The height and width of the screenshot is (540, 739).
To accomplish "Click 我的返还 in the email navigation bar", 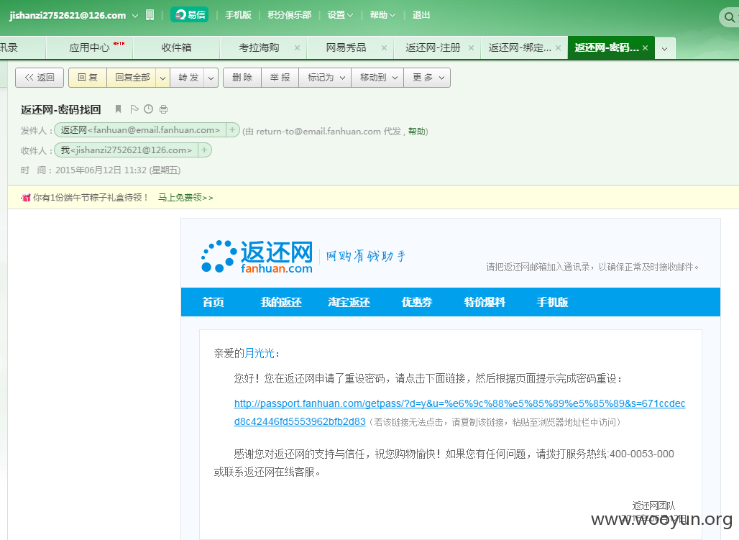I will point(281,302).
